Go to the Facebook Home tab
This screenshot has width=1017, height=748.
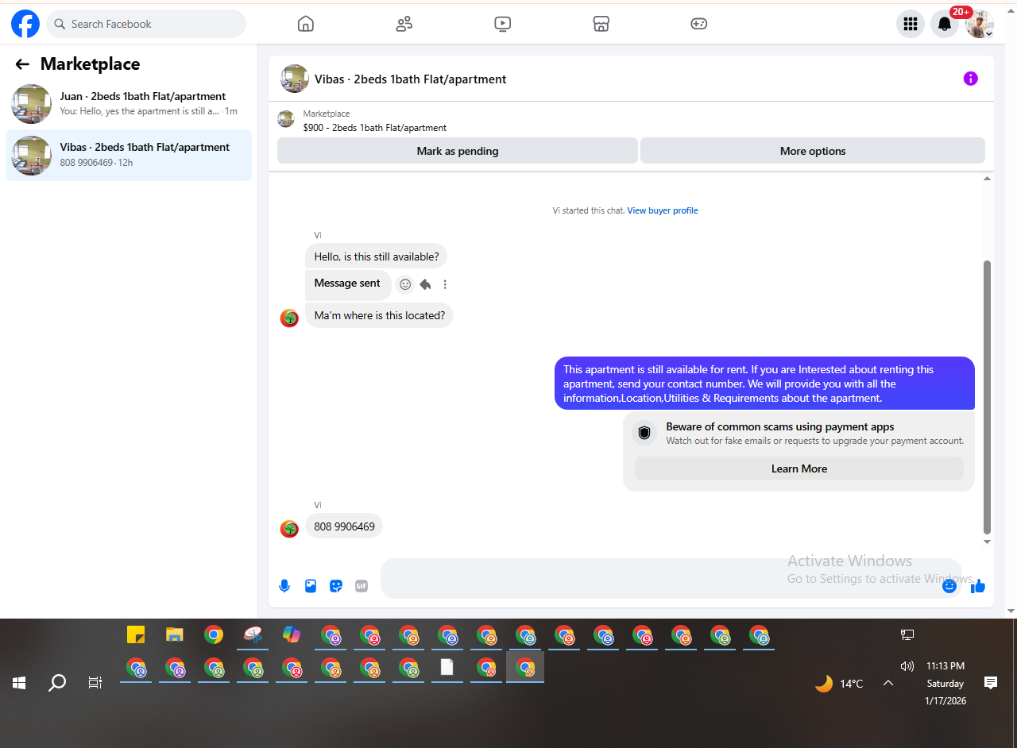306,24
